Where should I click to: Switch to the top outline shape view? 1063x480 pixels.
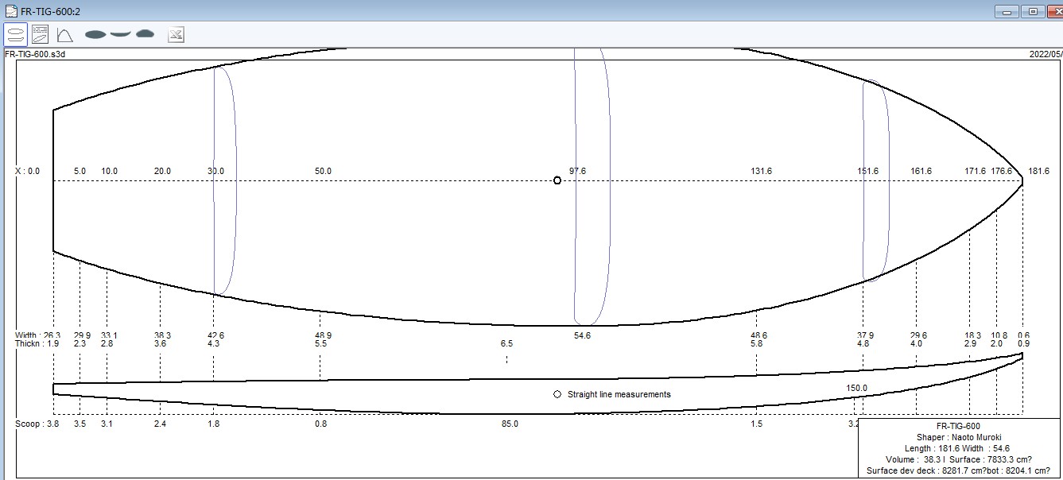coord(95,34)
